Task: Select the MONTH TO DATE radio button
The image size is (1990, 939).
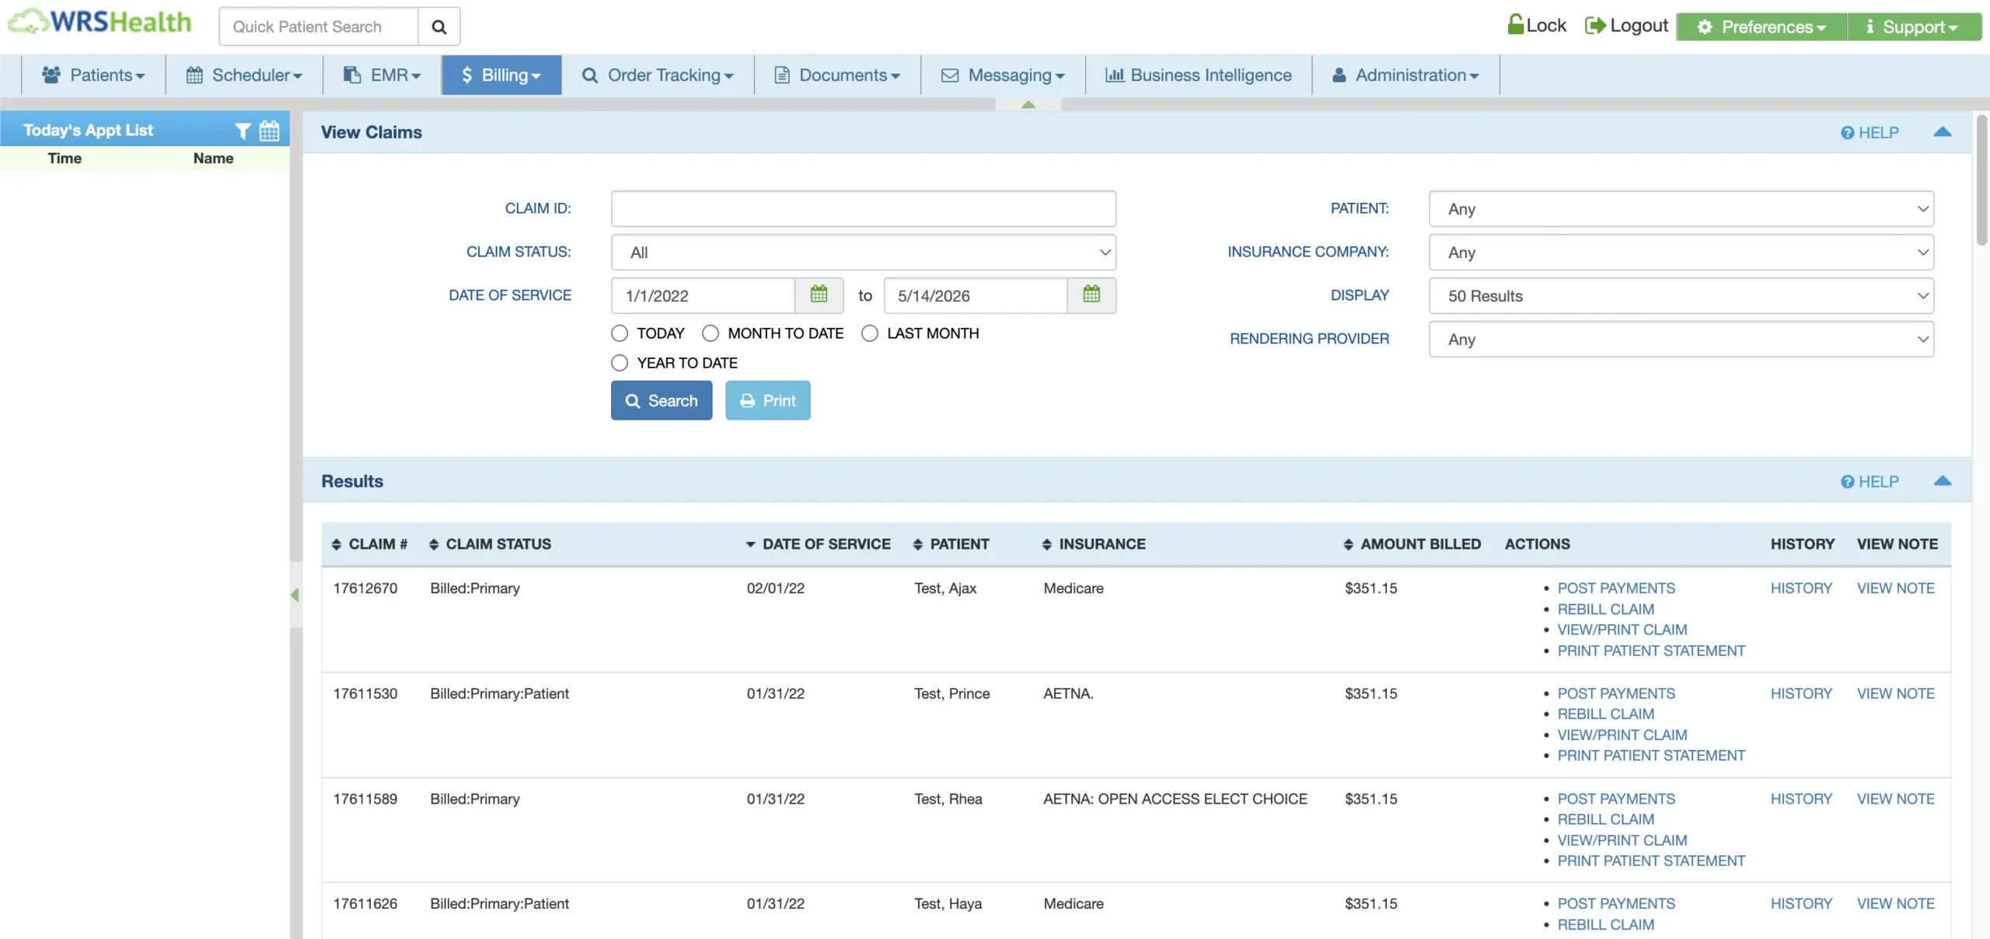Action: pyautogui.click(x=710, y=333)
